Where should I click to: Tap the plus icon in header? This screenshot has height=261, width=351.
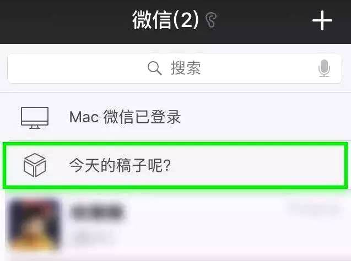point(322,20)
